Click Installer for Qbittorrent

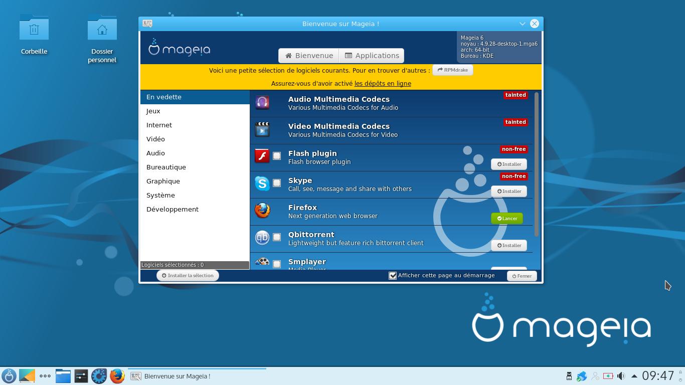(x=508, y=246)
